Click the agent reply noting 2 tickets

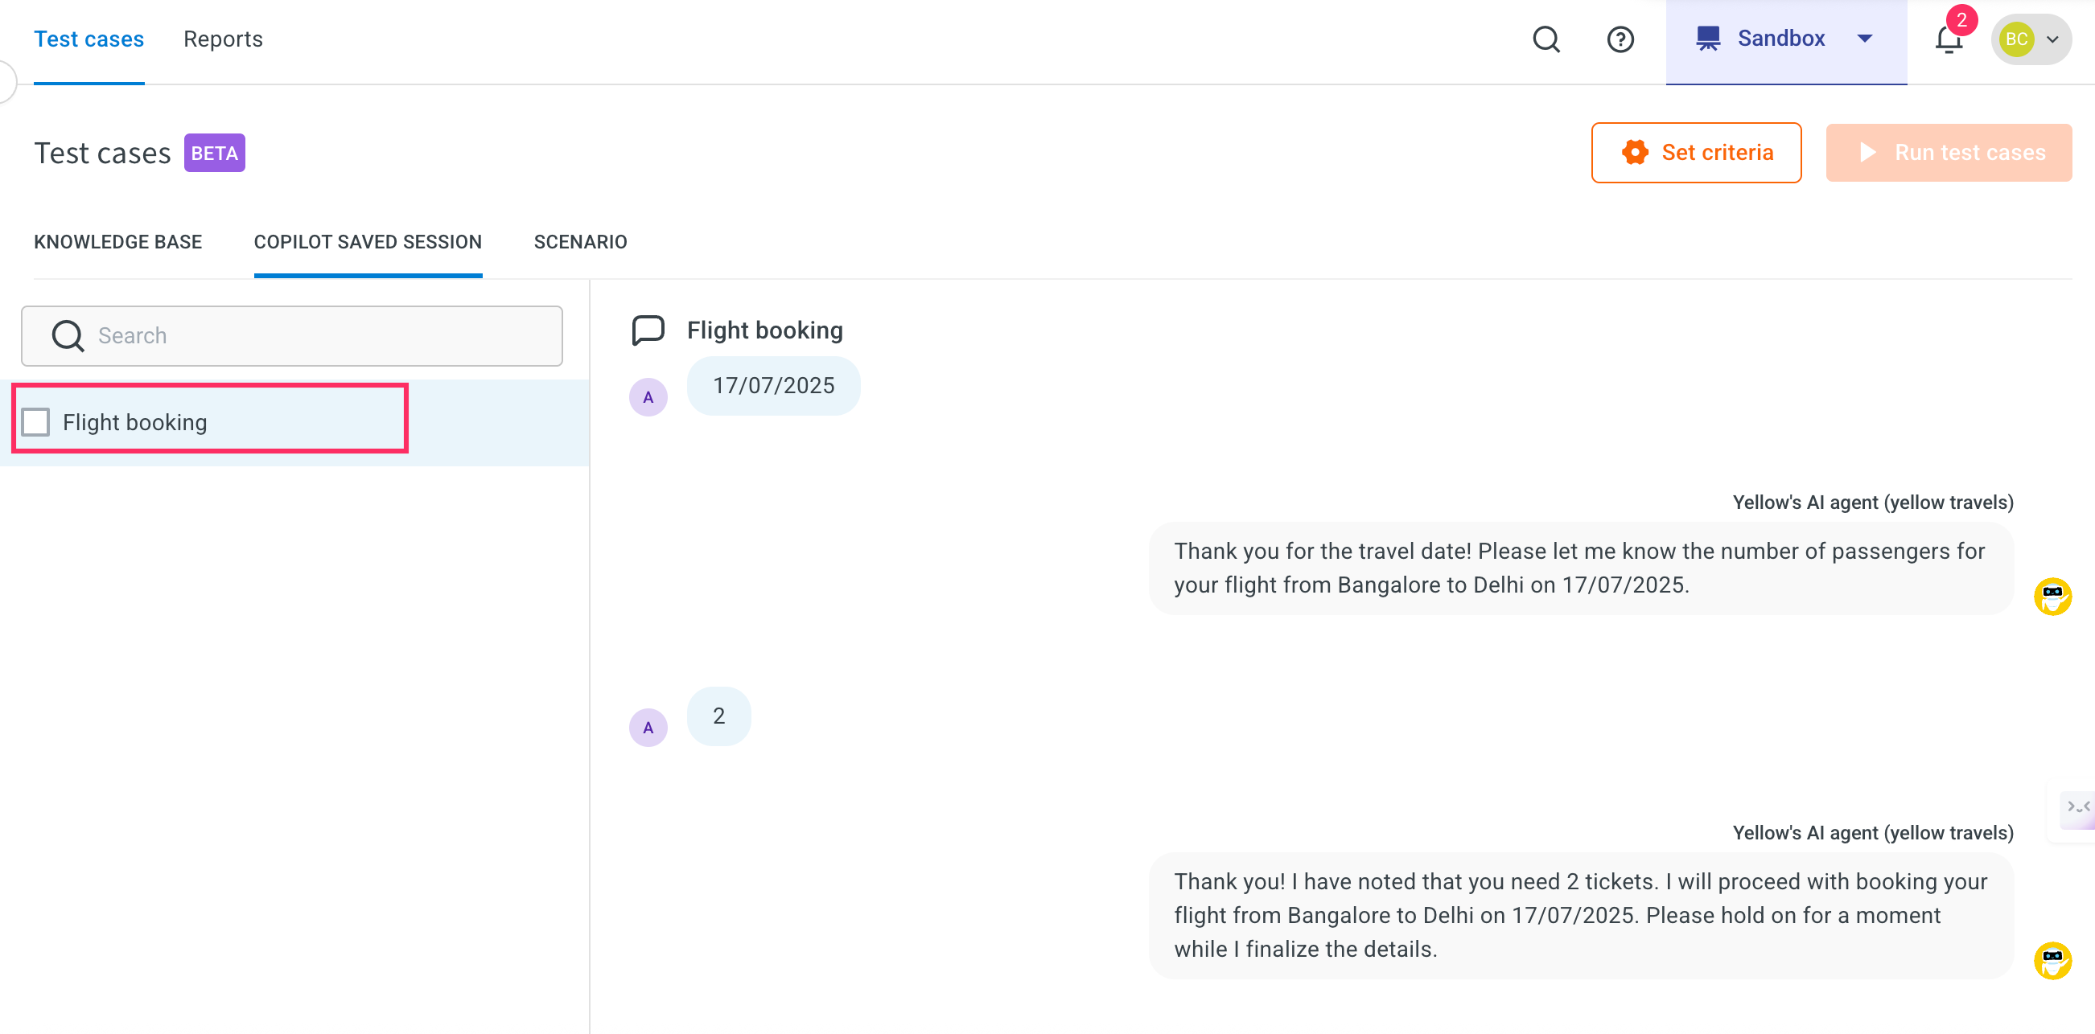[1580, 915]
